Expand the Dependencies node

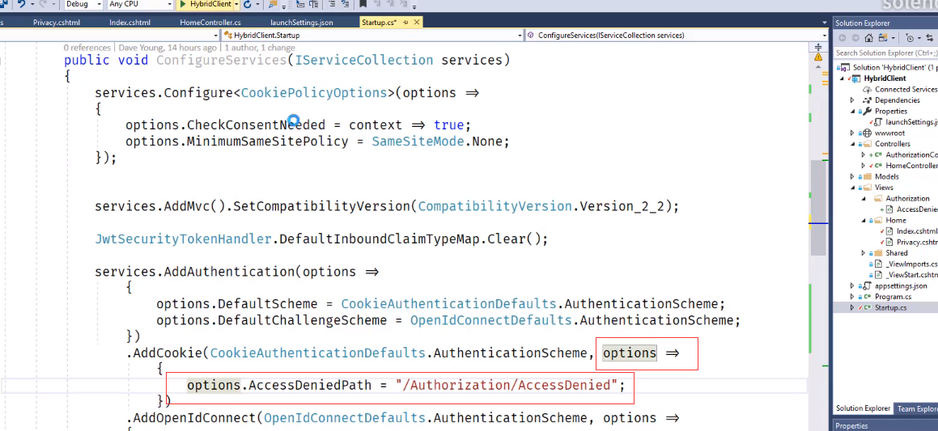click(x=852, y=100)
